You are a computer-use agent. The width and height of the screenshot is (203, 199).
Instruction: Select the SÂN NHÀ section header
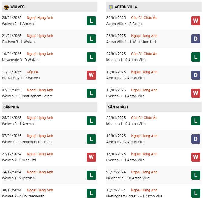pyautogui.click(x=11, y=107)
